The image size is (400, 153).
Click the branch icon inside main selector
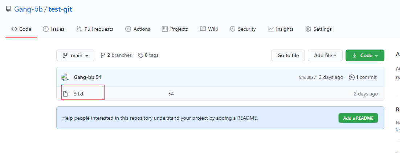[x=65, y=55]
